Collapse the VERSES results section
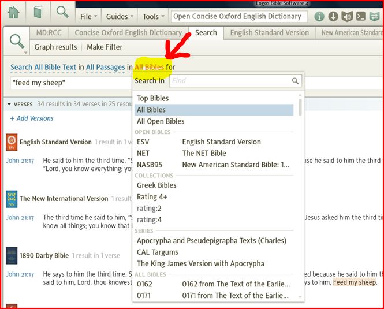Screen dimensions: 384x309 click(9, 104)
